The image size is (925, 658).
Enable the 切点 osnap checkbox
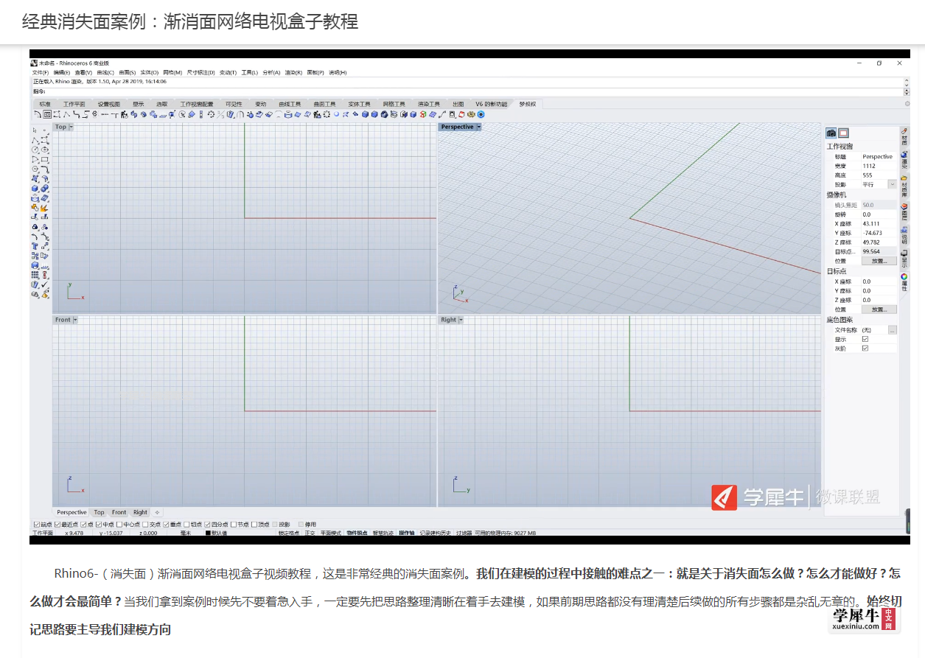pos(186,525)
